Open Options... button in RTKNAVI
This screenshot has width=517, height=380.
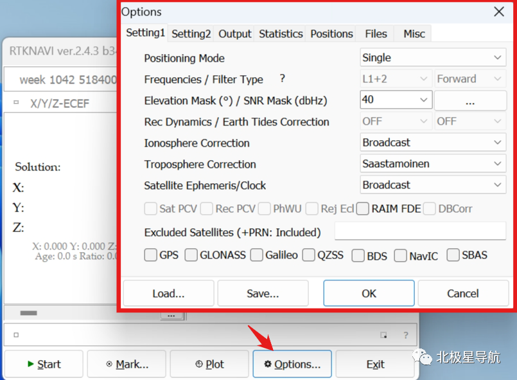point(292,364)
